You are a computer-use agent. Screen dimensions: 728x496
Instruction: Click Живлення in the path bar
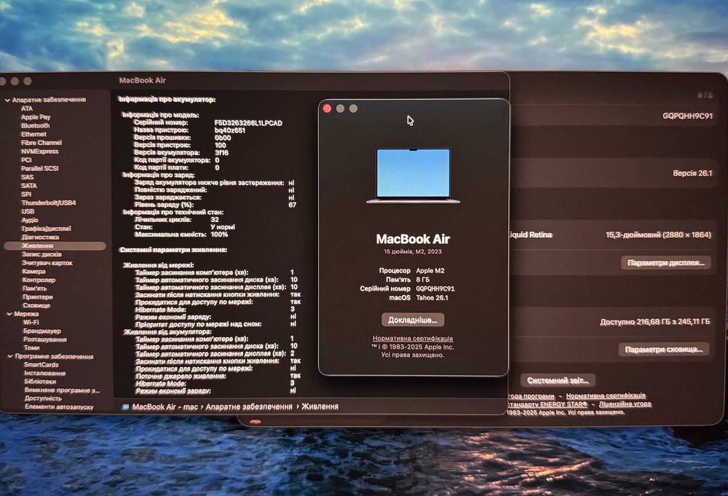point(320,406)
